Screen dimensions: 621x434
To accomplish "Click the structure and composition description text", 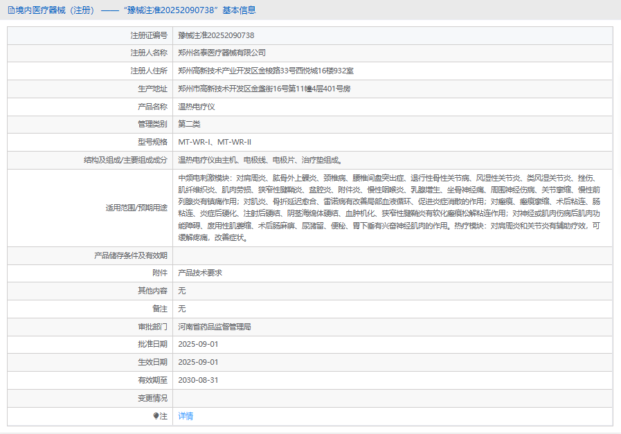I will (x=260, y=160).
